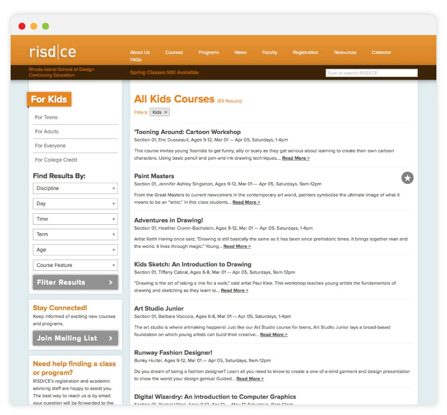Viewport: 447px width, 415px height.
Task: Select For Everyone in the sidebar
Action: click(x=50, y=146)
